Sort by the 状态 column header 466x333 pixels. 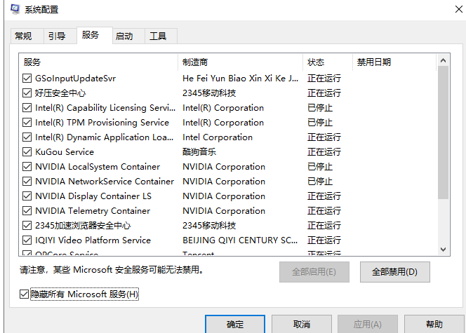click(x=327, y=62)
